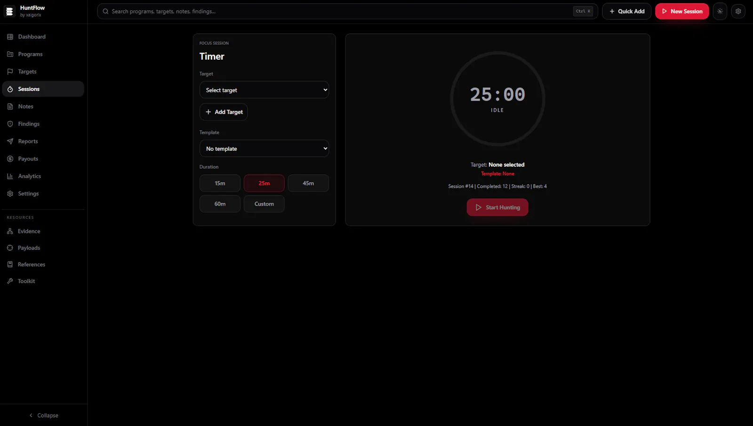The height and width of the screenshot is (426, 753).
Task: Click the Collapse chevron icon
Action: (x=31, y=415)
